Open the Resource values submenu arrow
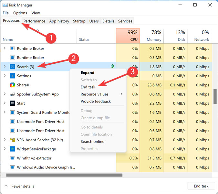The image size is (218, 194). (x=121, y=94)
